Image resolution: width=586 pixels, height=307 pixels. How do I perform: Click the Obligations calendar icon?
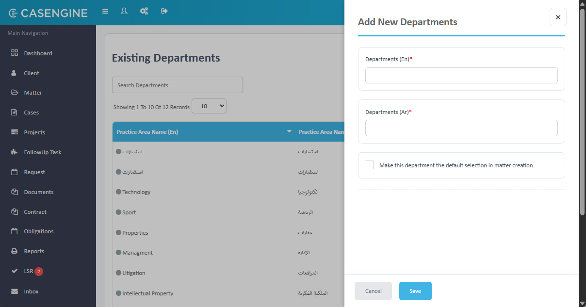[x=15, y=231]
